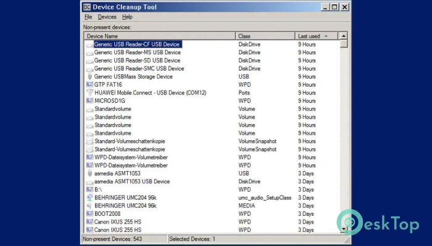Click USB plug icon of Generic USBMass Storage Device
The width and height of the screenshot is (432, 246).
click(x=90, y=77)
